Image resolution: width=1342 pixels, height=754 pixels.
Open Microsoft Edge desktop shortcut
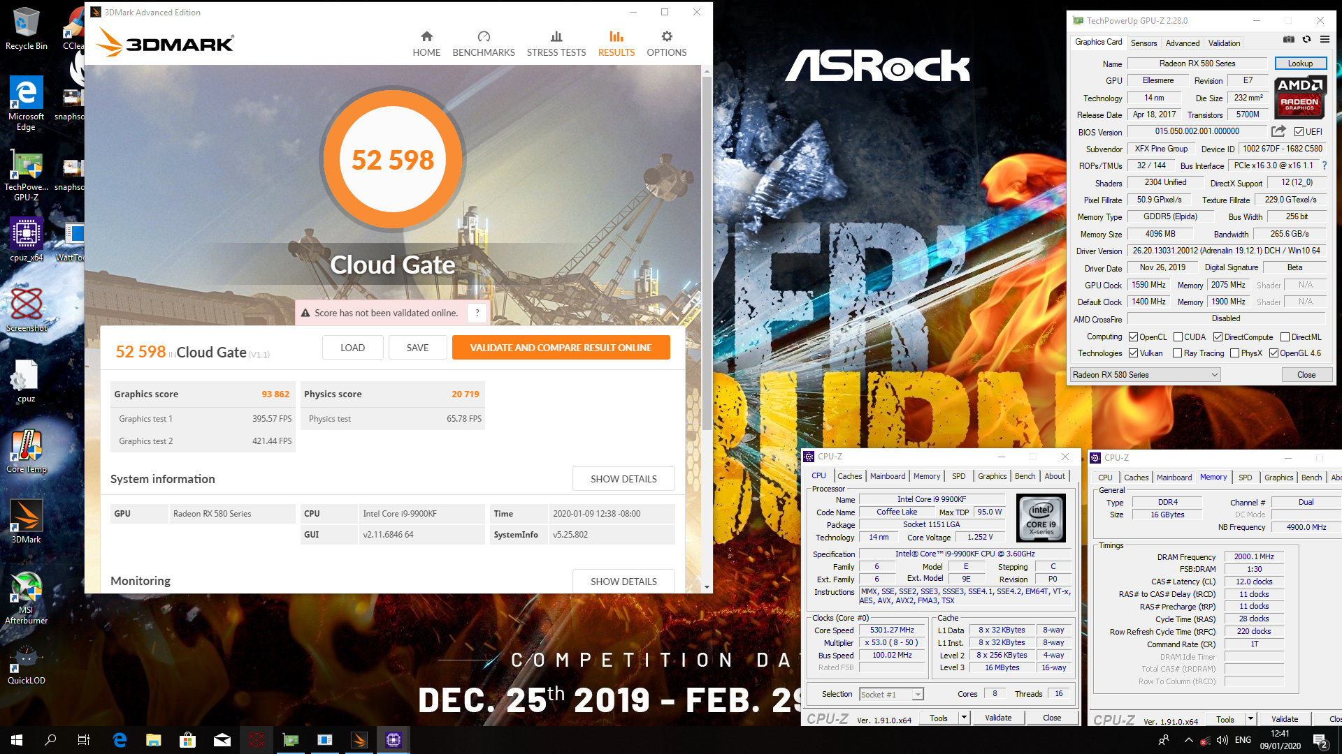point(26,103)
